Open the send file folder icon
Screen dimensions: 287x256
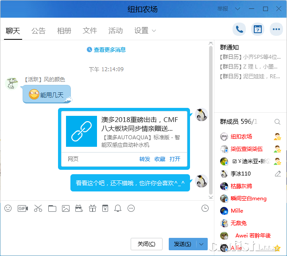click(52, 208)
